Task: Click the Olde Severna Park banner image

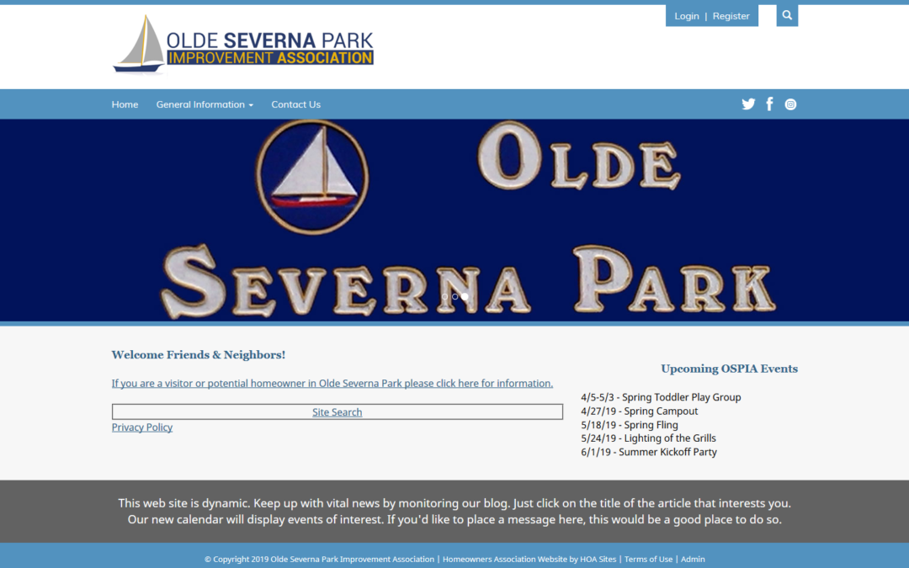Action: pyautogui.click(x=454, y=220)
